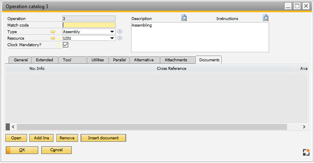Click the Ava column header

[x=301, y=69]
